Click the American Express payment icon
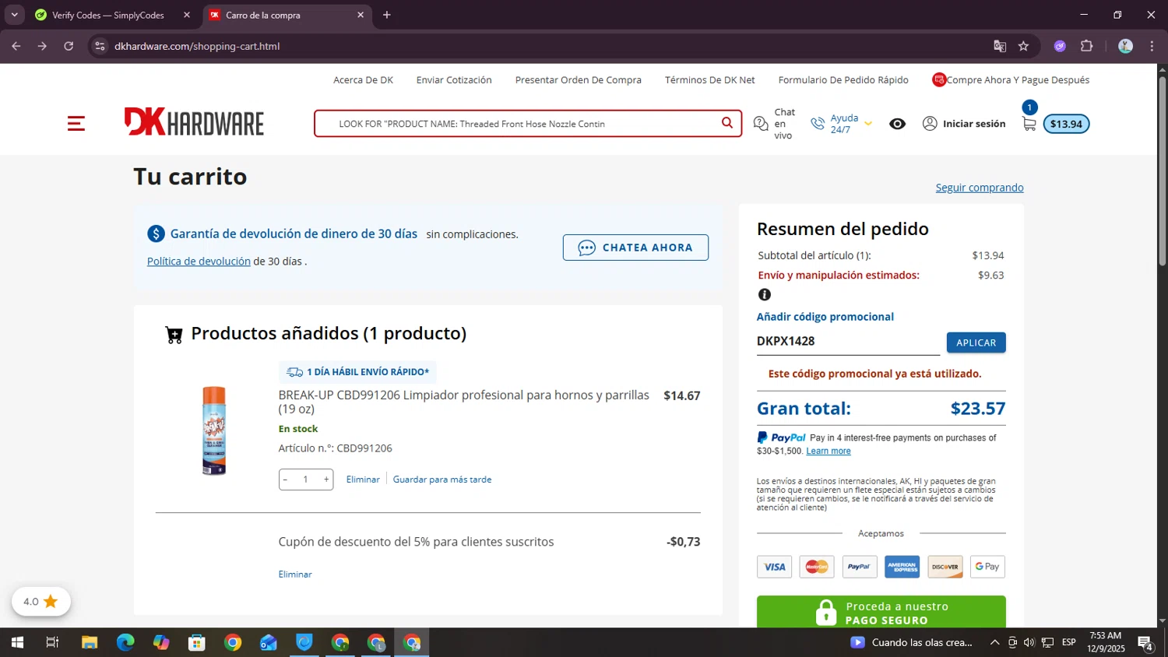The width and height of the screenshot is (1168, 657). (x=902, y=567)
